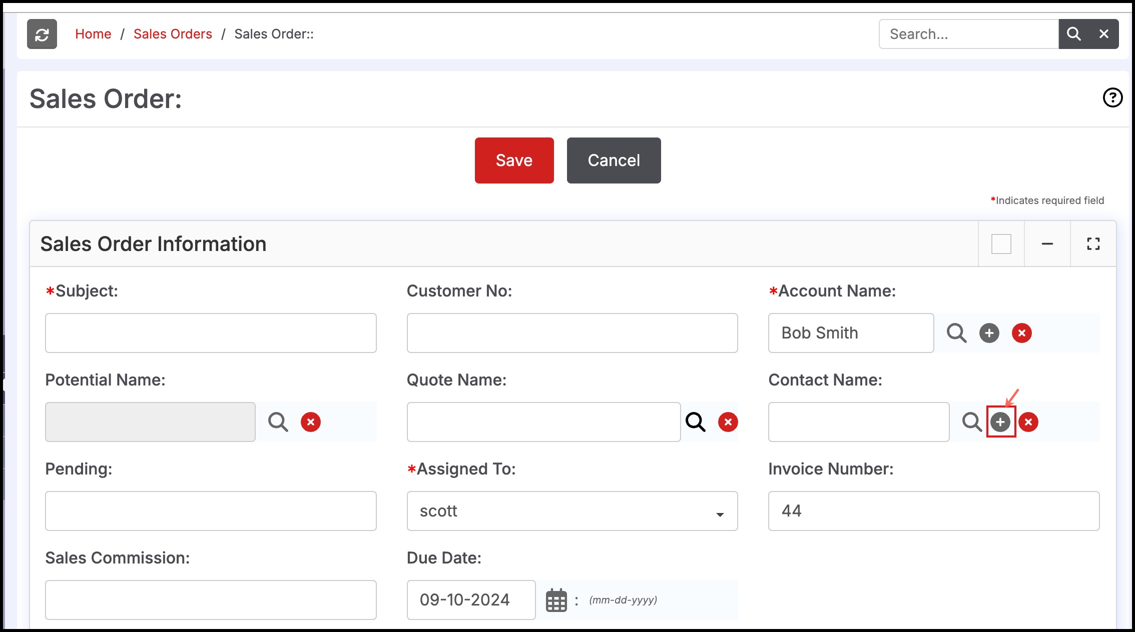Open Sales Orders breadcrumb link
Viewport: 1135px width, 632px height.
[x=173, y=34]
